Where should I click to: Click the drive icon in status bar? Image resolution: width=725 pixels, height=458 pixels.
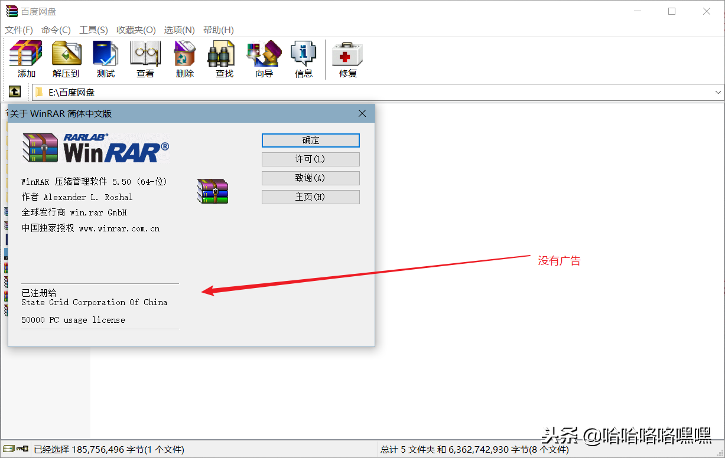coord(8,449)
